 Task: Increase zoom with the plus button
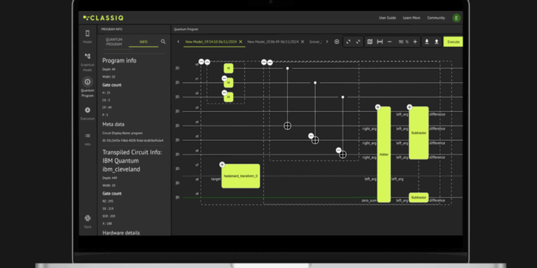coord(415,42)
